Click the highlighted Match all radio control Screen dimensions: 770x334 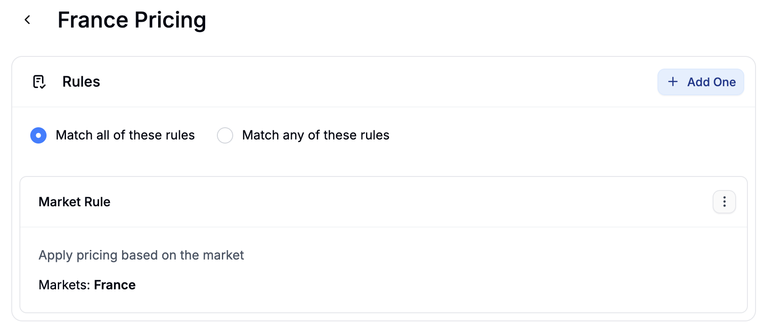point(38,135)
